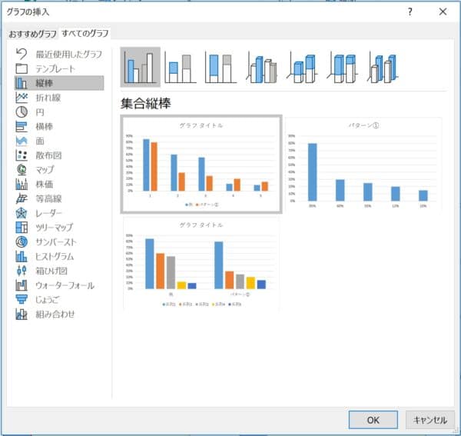
Task: Open dialog help question mark
Action: [x=410, y=12]
